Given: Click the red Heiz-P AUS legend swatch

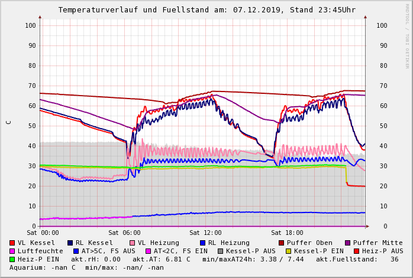Looking at the screenshot, I should pos(356,251).
